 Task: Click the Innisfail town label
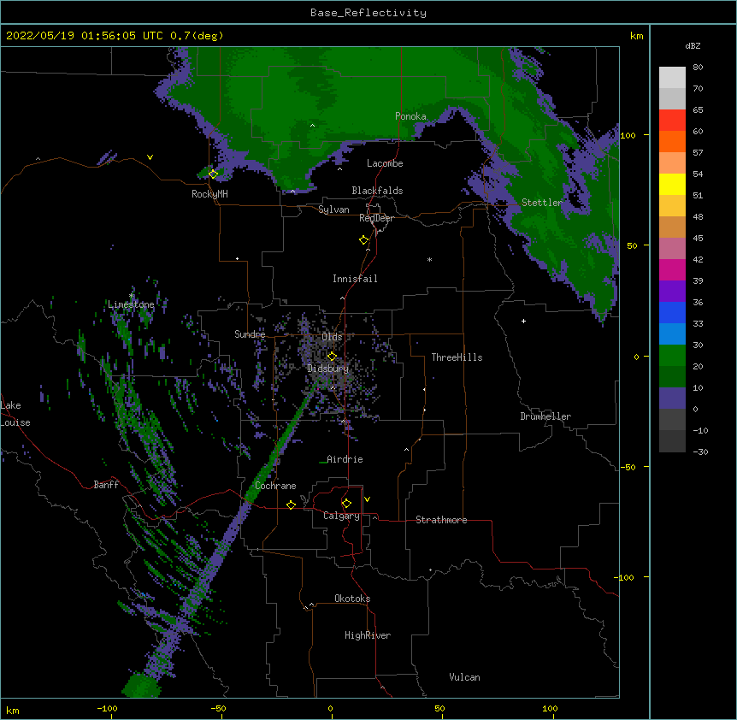[355, 279]
